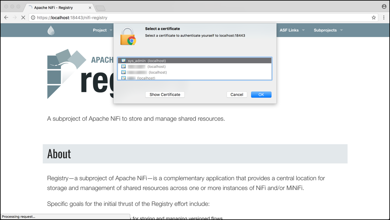Open the Project dropdown menu
Image resolution: width=390 pixels, height=220 pixels.
click(x=102, y=30)
